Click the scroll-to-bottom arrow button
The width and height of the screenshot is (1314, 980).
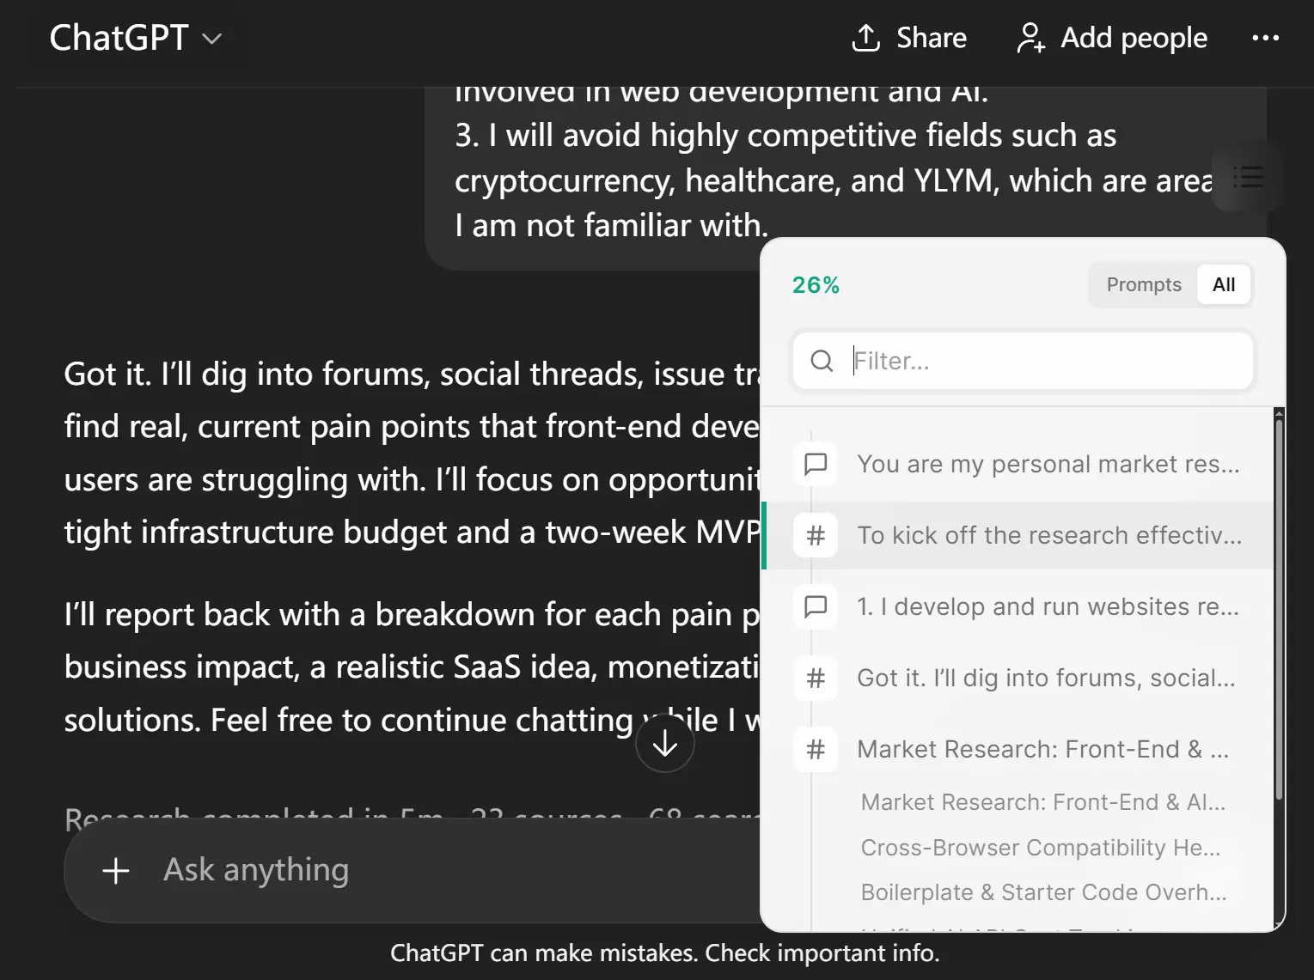click(664, 744)
